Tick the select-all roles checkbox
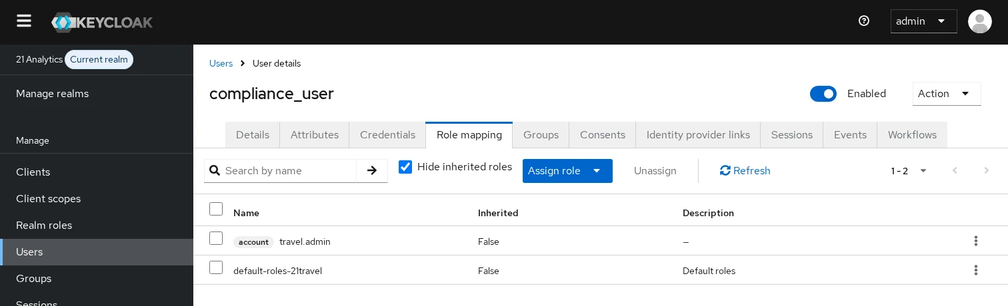This screenshot has height=306, width=1008. point(216,209)
